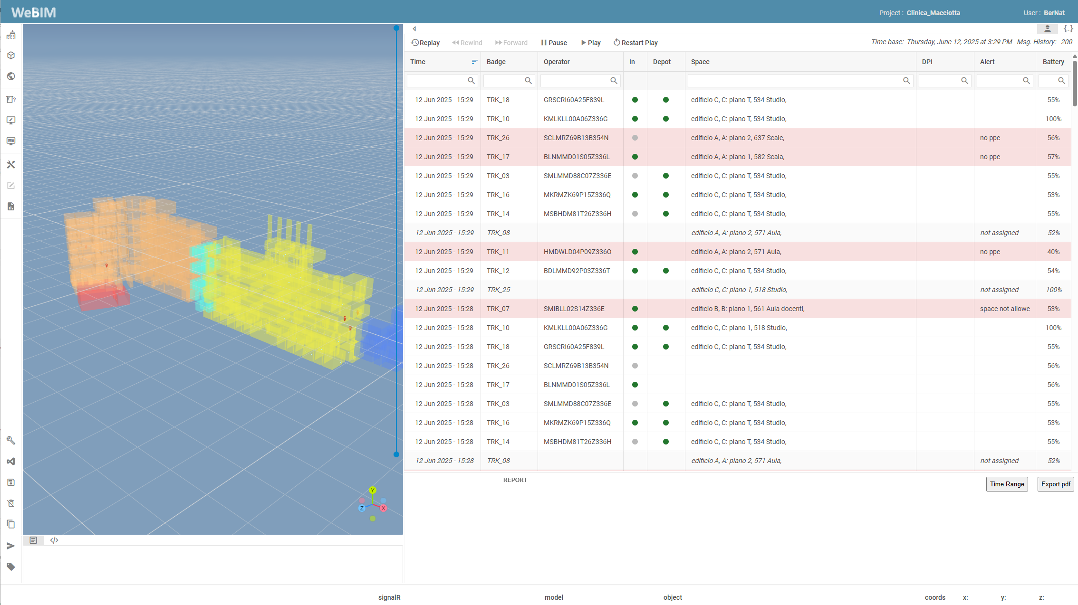Click the Export pdf button
This screenshot has width=1078, height=605.
pos(1055,484)
